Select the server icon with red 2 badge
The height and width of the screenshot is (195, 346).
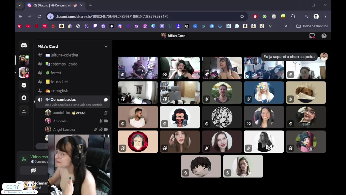coord(24,73)
